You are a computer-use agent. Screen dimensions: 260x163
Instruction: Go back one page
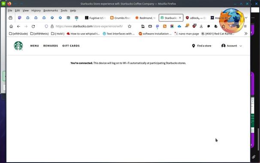(18, 26)
